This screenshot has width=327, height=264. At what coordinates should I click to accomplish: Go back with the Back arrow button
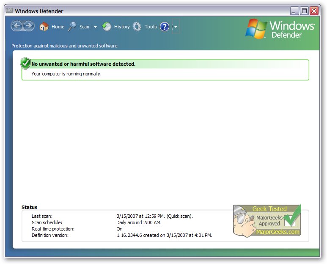click(16, 26)
